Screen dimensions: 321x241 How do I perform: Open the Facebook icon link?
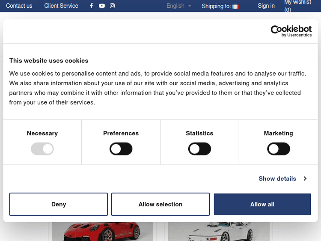[x=91, y=6]
